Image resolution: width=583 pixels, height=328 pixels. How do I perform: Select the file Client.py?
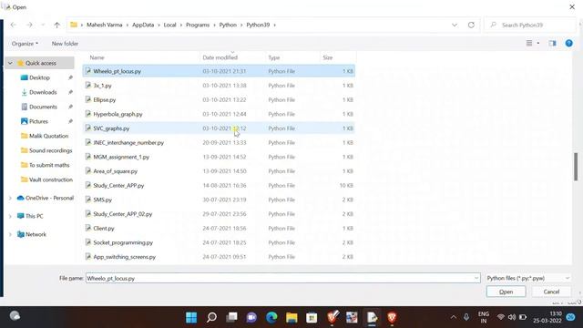[x=219, y=229]
